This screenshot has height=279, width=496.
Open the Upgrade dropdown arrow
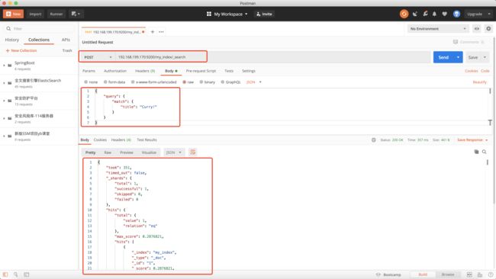[x=489, y=14]
